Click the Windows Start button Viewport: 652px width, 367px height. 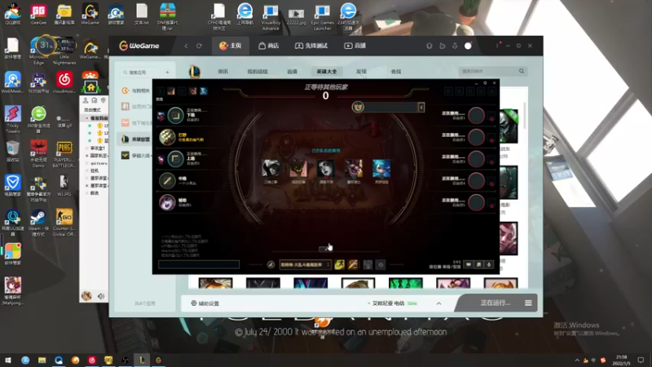click(8, 360)
